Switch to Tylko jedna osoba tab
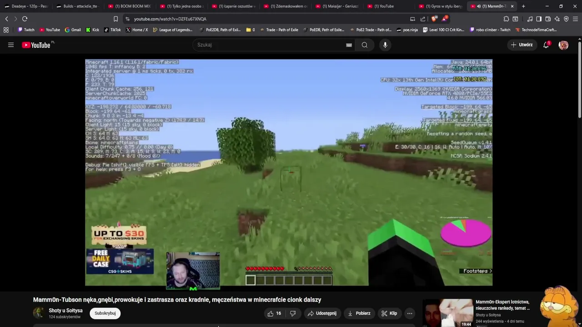The image size is (582, 327). pyautogui.click(x=181, y=6)
